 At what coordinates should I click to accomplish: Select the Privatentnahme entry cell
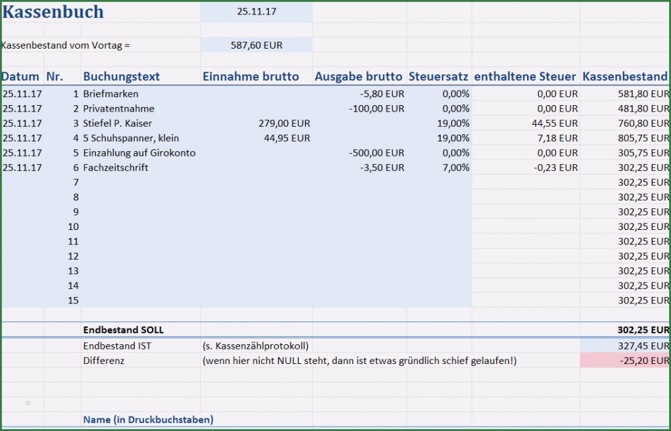click(118, 108)
